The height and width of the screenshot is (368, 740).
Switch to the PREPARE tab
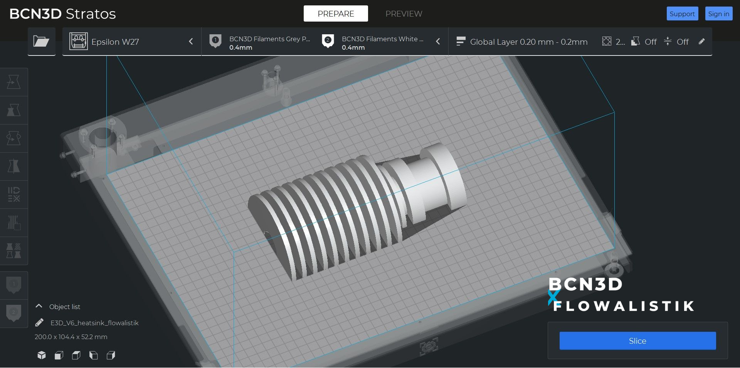[336, 13]
